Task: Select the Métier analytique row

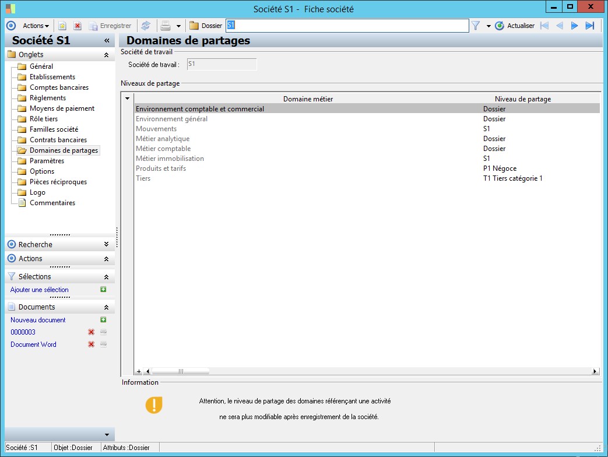Action: [x=367, y=138]
